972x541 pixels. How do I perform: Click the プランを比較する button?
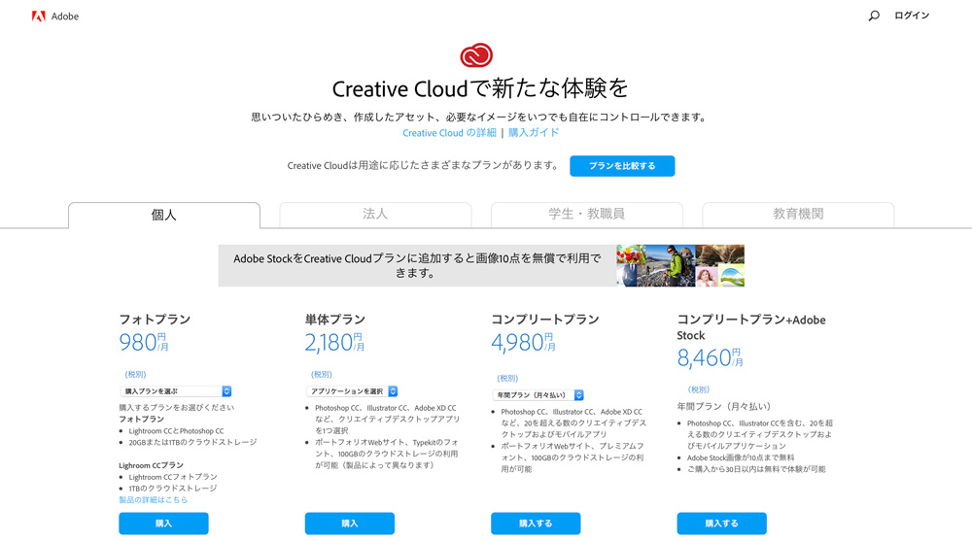click(622, 166)
